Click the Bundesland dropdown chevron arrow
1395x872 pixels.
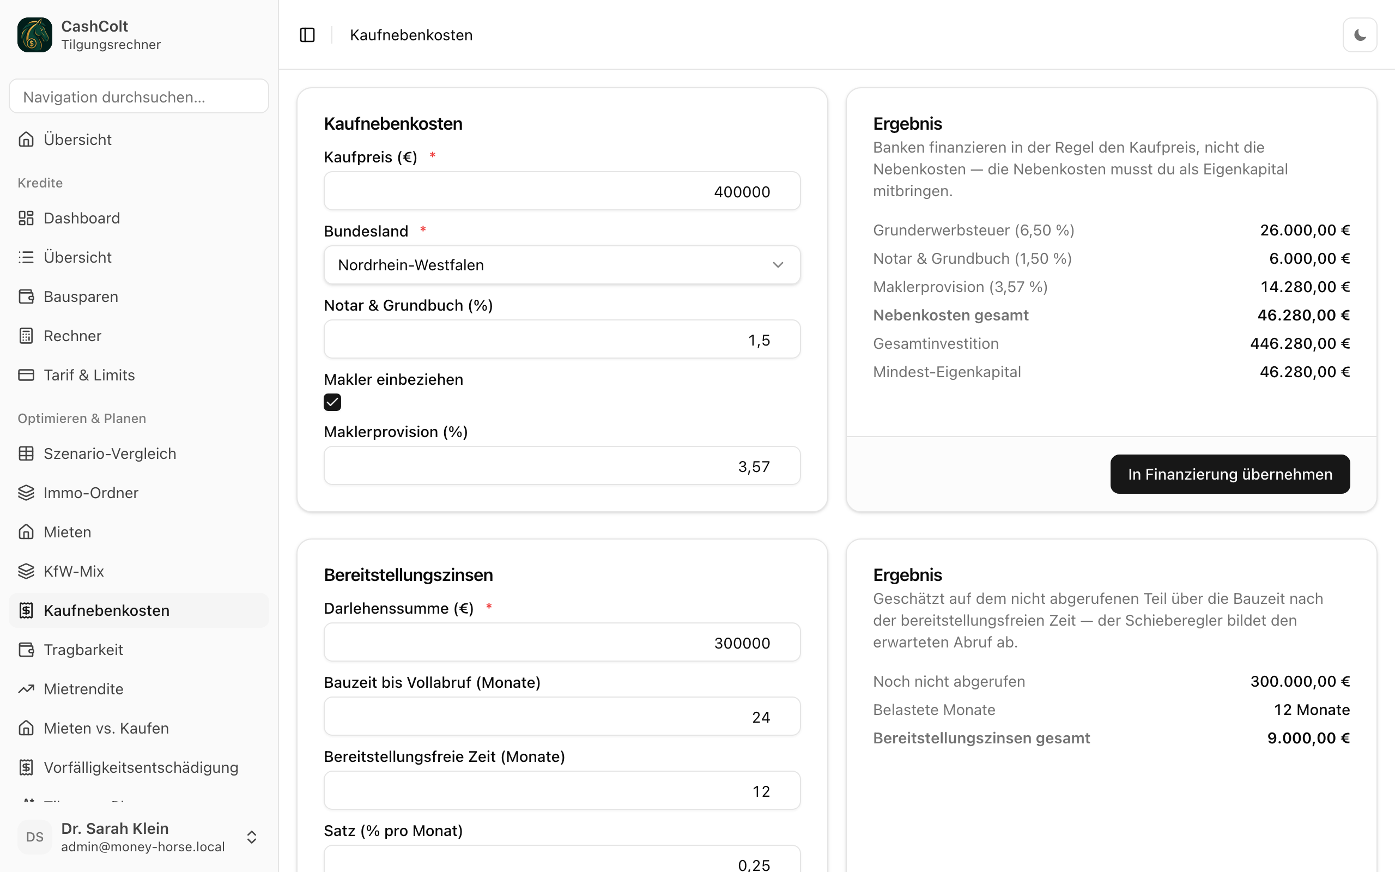pyautogui.click(x=778, y=265)
